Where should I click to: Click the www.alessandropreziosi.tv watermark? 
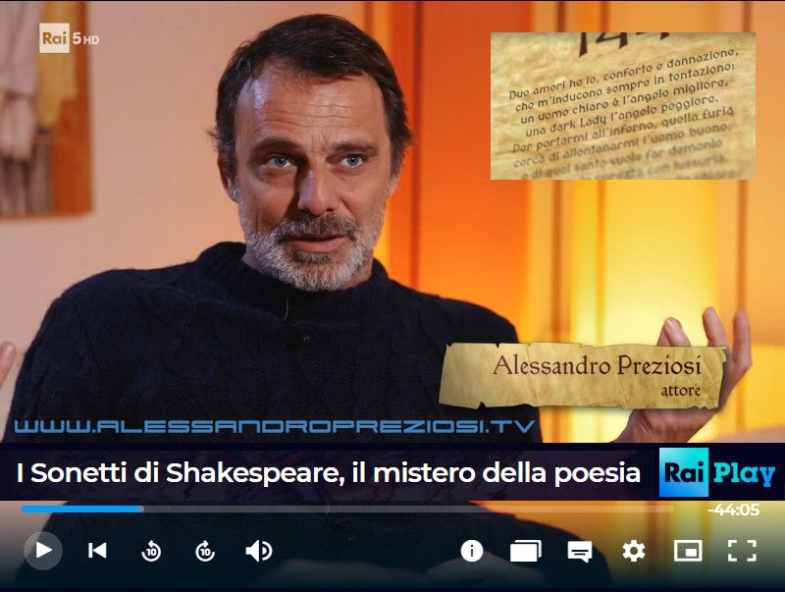pos(275,426)
